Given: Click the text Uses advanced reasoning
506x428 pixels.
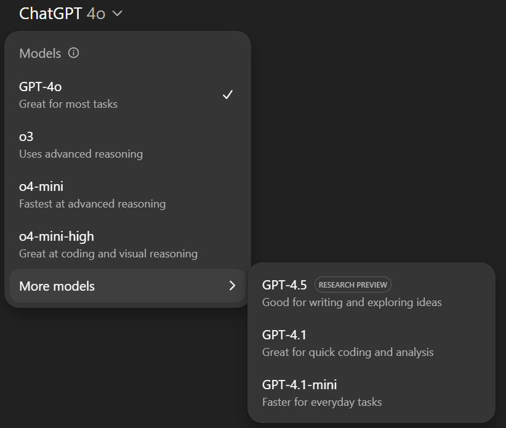Looking at the screenshot, I should (x=81, y=153).
